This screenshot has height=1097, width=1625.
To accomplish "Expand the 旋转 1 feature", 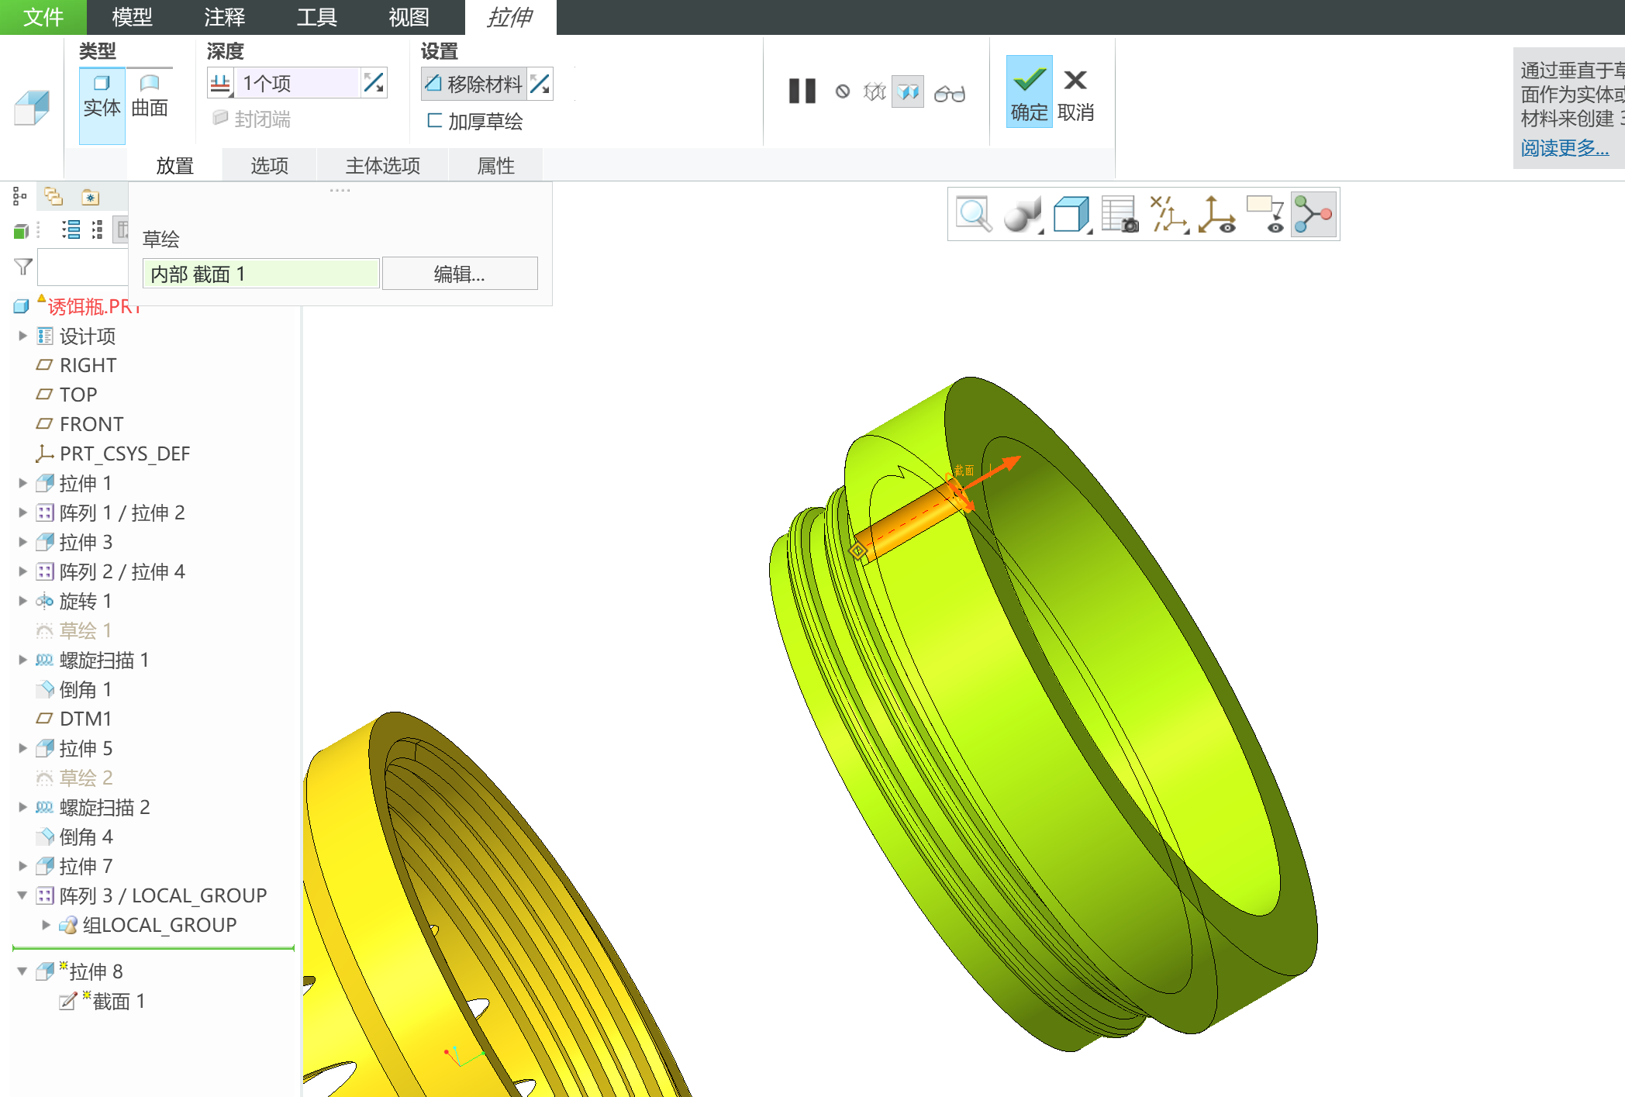I will tap(22, 601).
